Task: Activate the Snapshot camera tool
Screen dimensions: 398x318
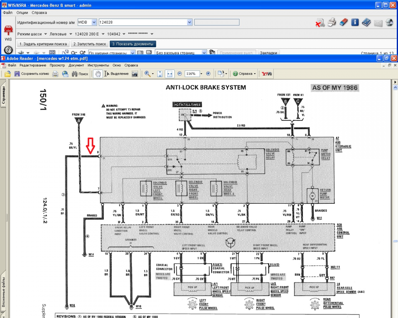Action: coord(135,74)
